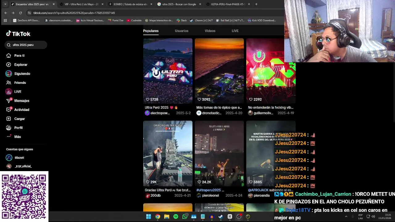Screen dimensions: 395x222
Task: Click the browser address bar URL
Action: coord(74,13)
